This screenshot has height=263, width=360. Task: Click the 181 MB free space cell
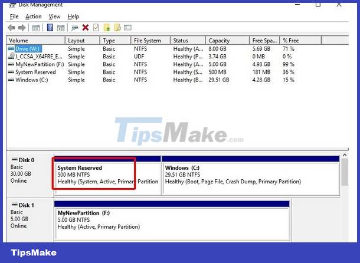(x=261, y=72)
